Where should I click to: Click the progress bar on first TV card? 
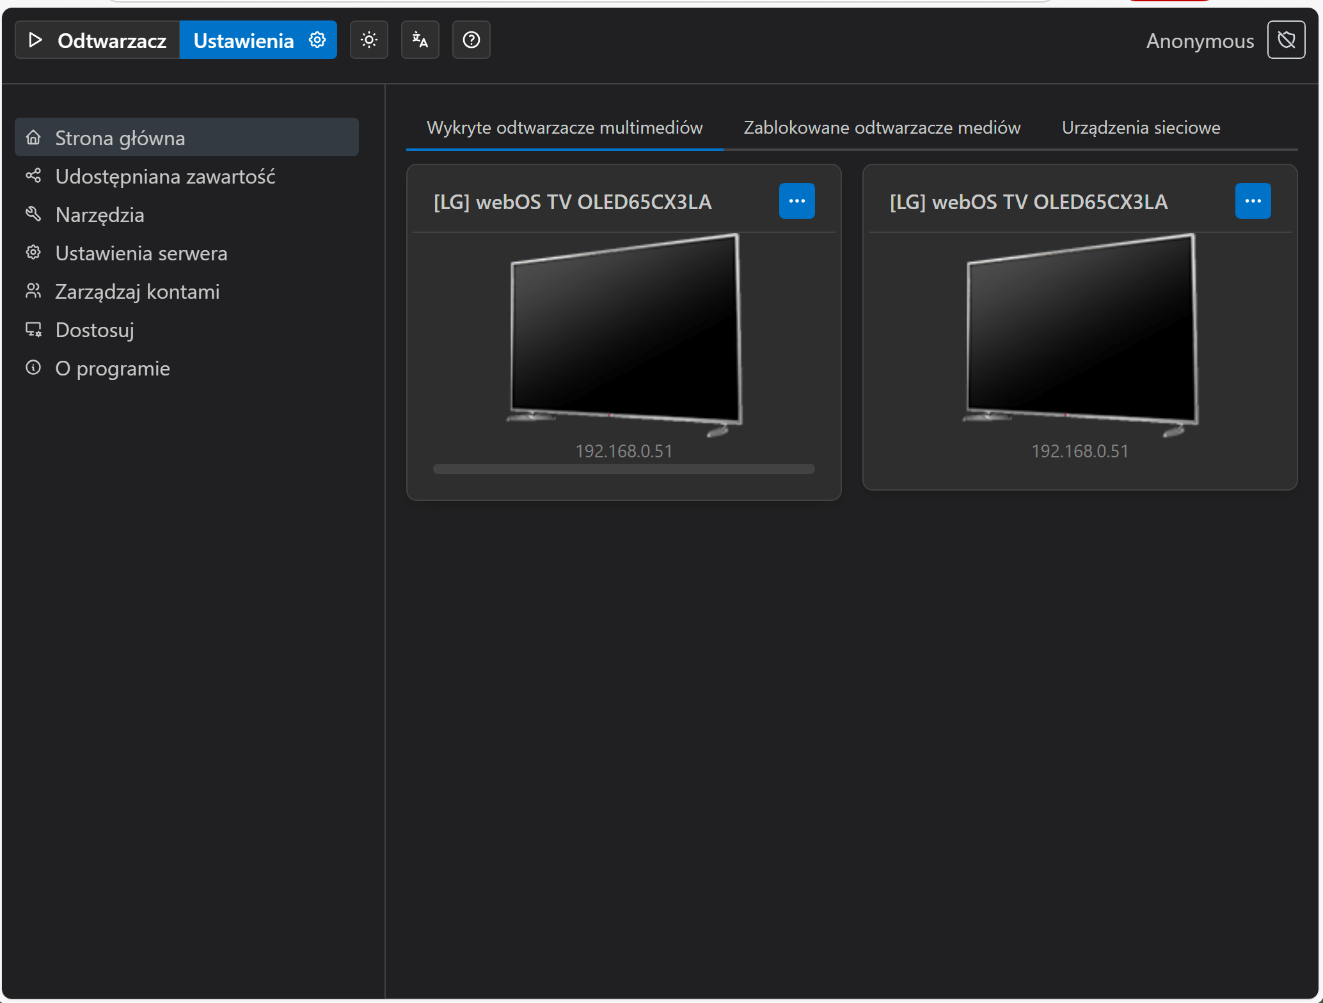tap(624, 469)
